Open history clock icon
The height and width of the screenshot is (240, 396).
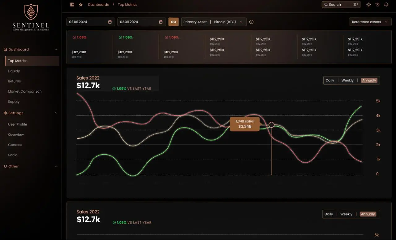click(x=377, y=5)
